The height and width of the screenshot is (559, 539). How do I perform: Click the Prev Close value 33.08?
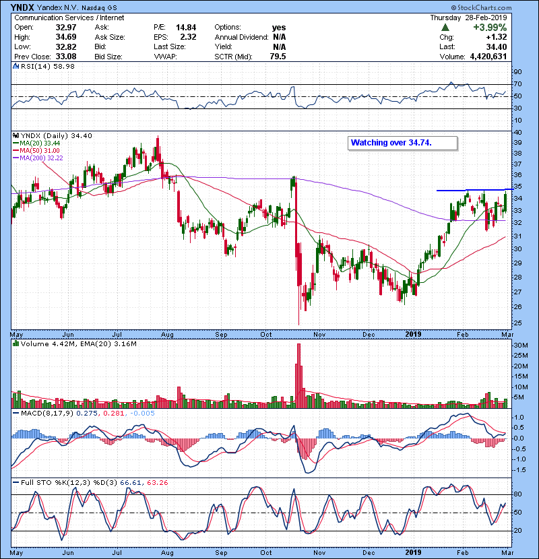pos(66,57)
